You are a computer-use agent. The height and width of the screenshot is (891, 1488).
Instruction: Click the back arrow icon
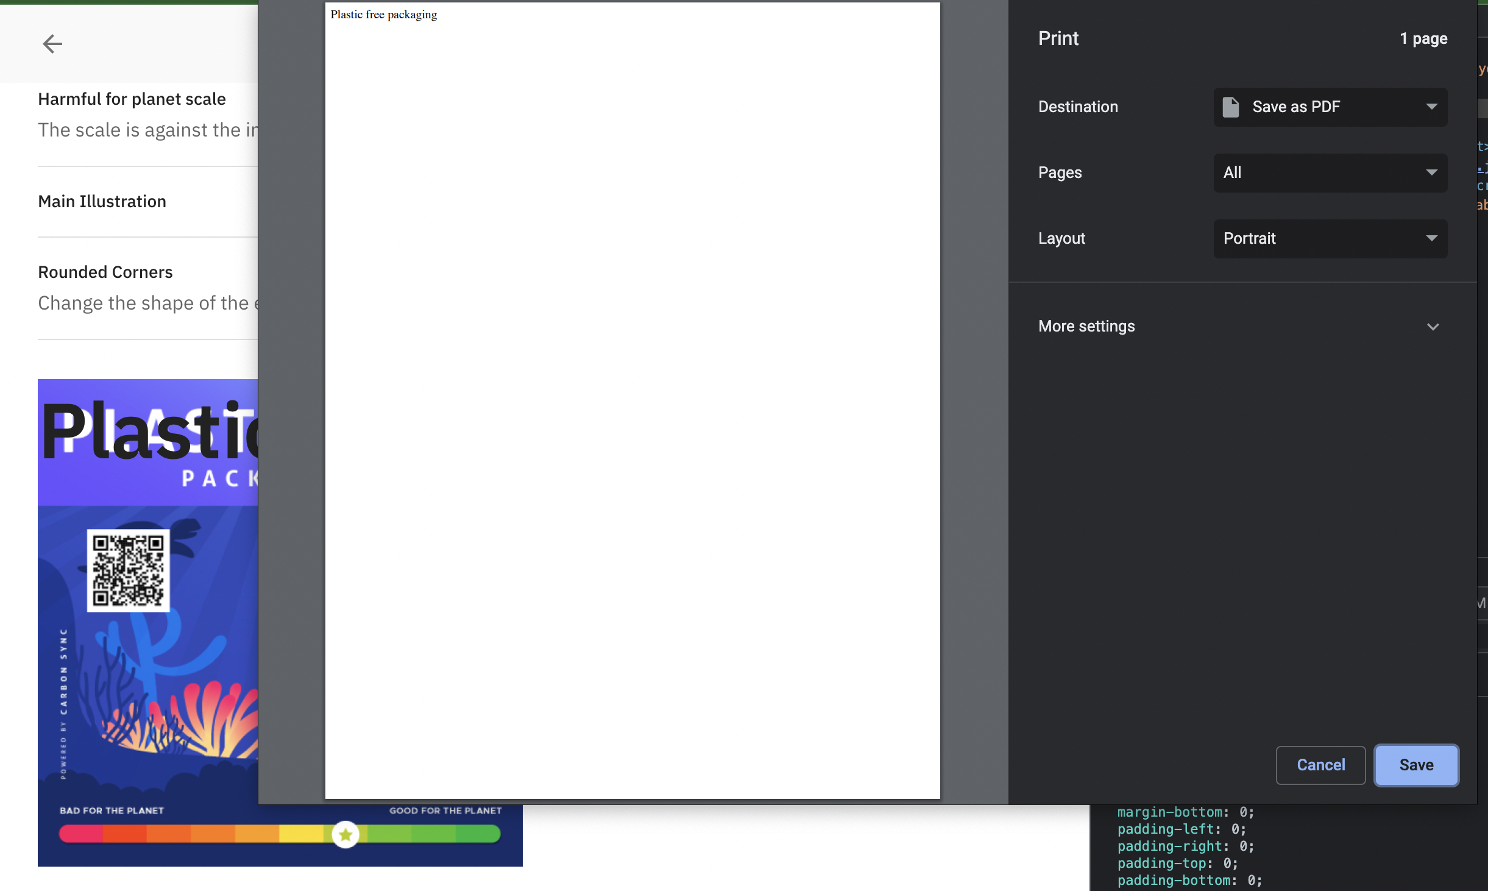coord(52,43)
